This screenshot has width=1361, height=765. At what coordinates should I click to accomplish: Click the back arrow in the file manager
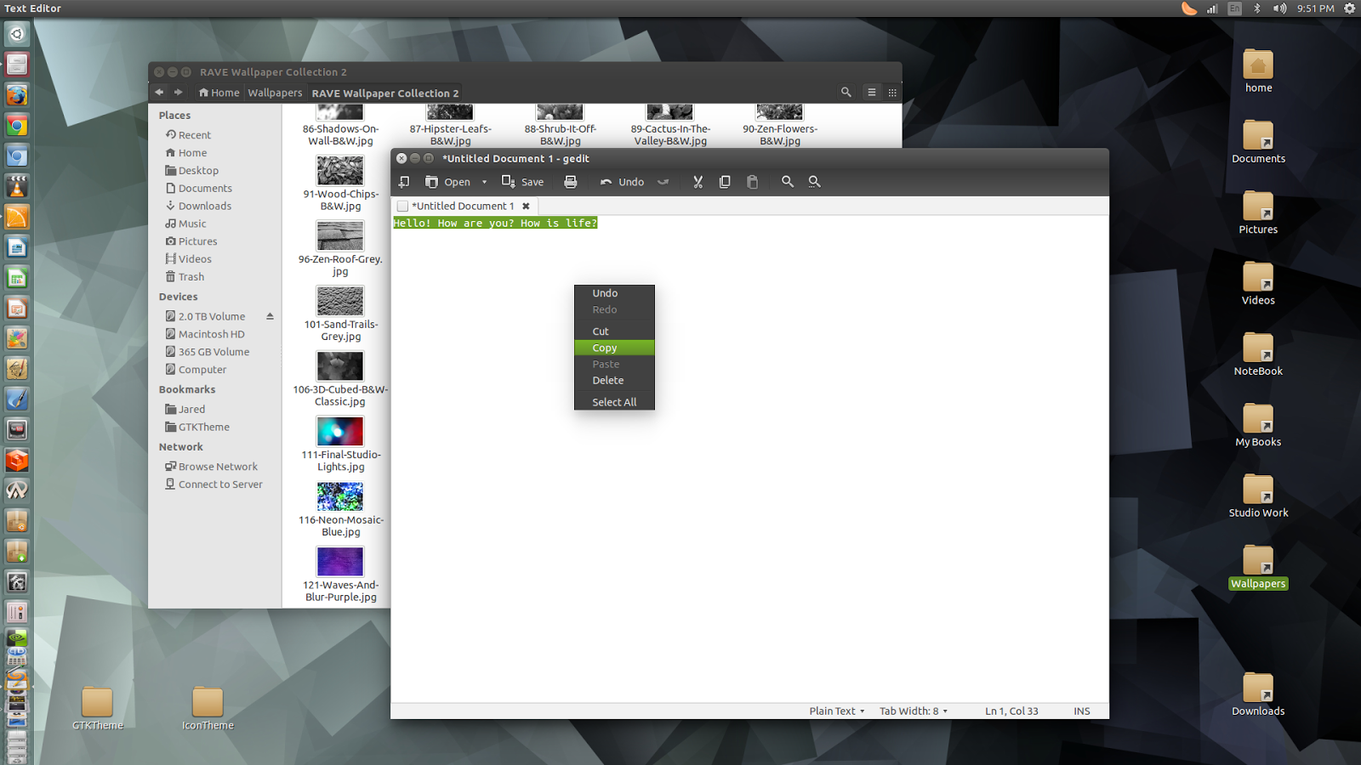159,92
